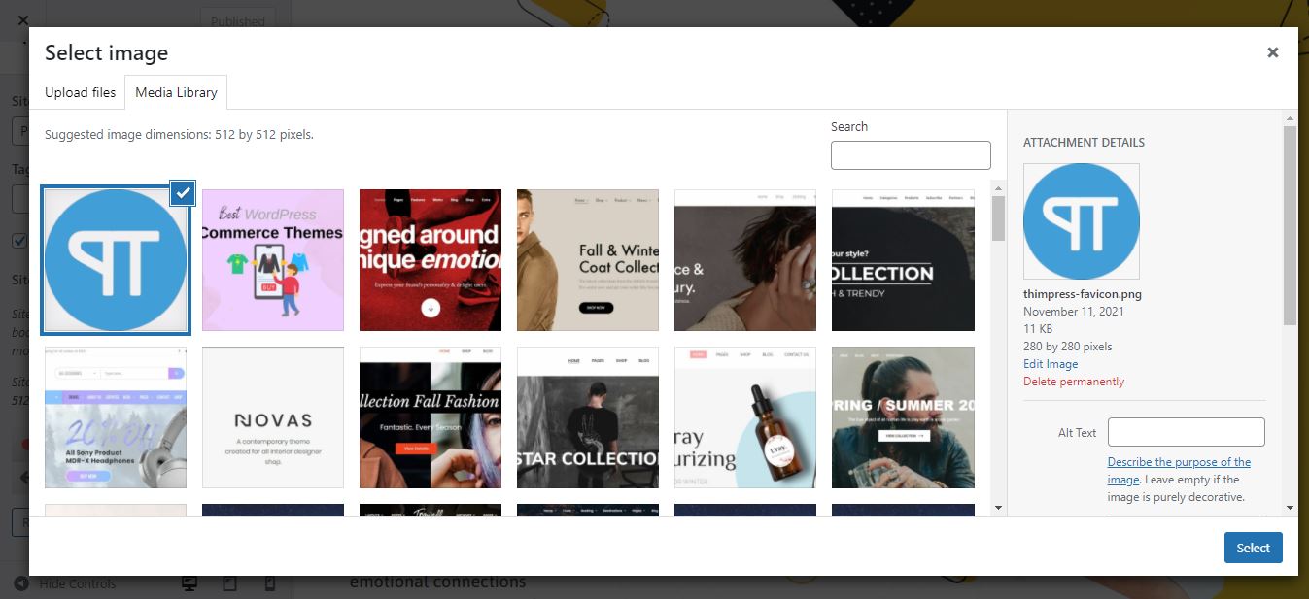
Task: Switch to tablet preview icon
Action: tap(230, 583)
